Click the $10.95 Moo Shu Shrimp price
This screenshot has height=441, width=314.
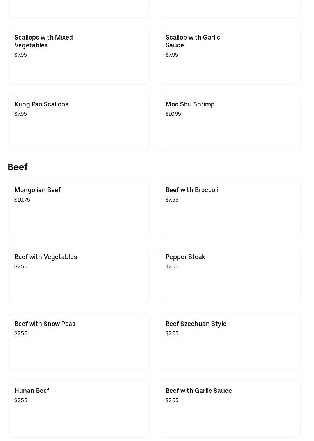click(173, 114)
